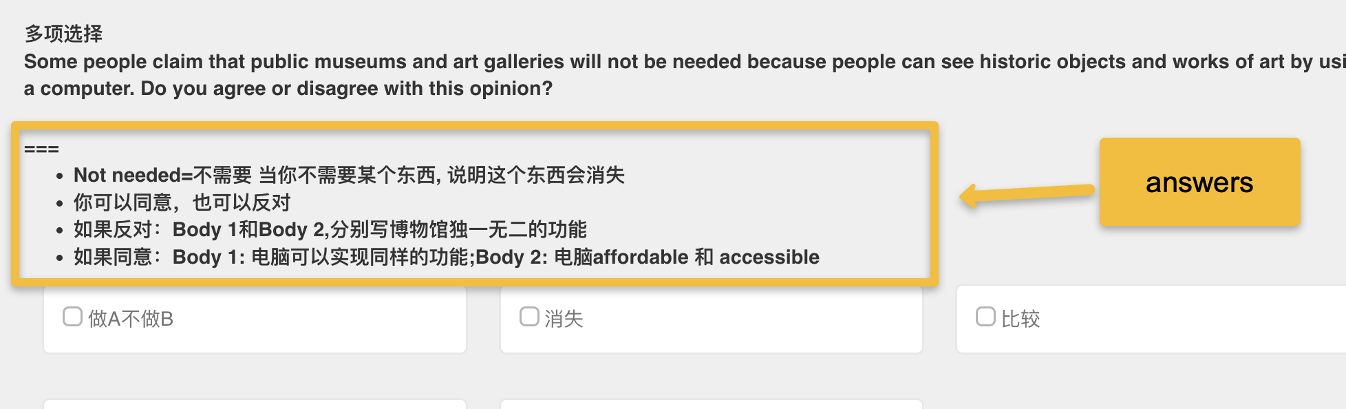Click the partly visible bottom-left option card

click(x=255, y=404)
